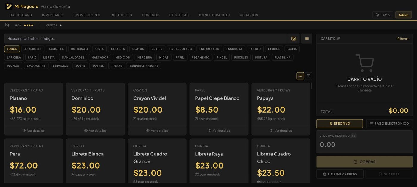
Task: Click the 0 items cart count
Action: (403, 39)
